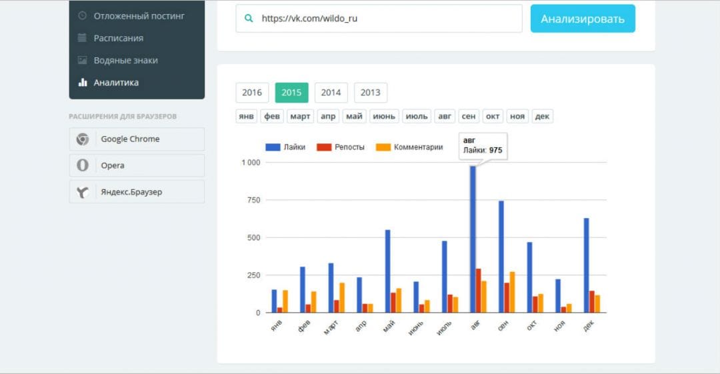The height and width of the screenshot is (374, 720).
Task: Click the clock icon beside Отложенный постинг
Action: pos(82,15)
